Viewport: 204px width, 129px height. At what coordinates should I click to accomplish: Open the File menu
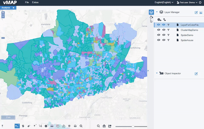coord(27,2)
